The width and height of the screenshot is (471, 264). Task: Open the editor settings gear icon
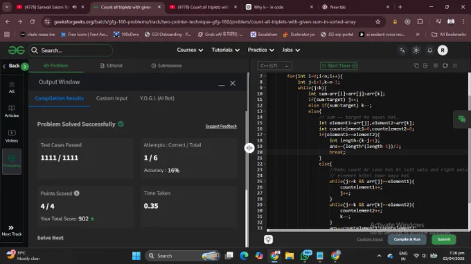(x=436, y=66)
